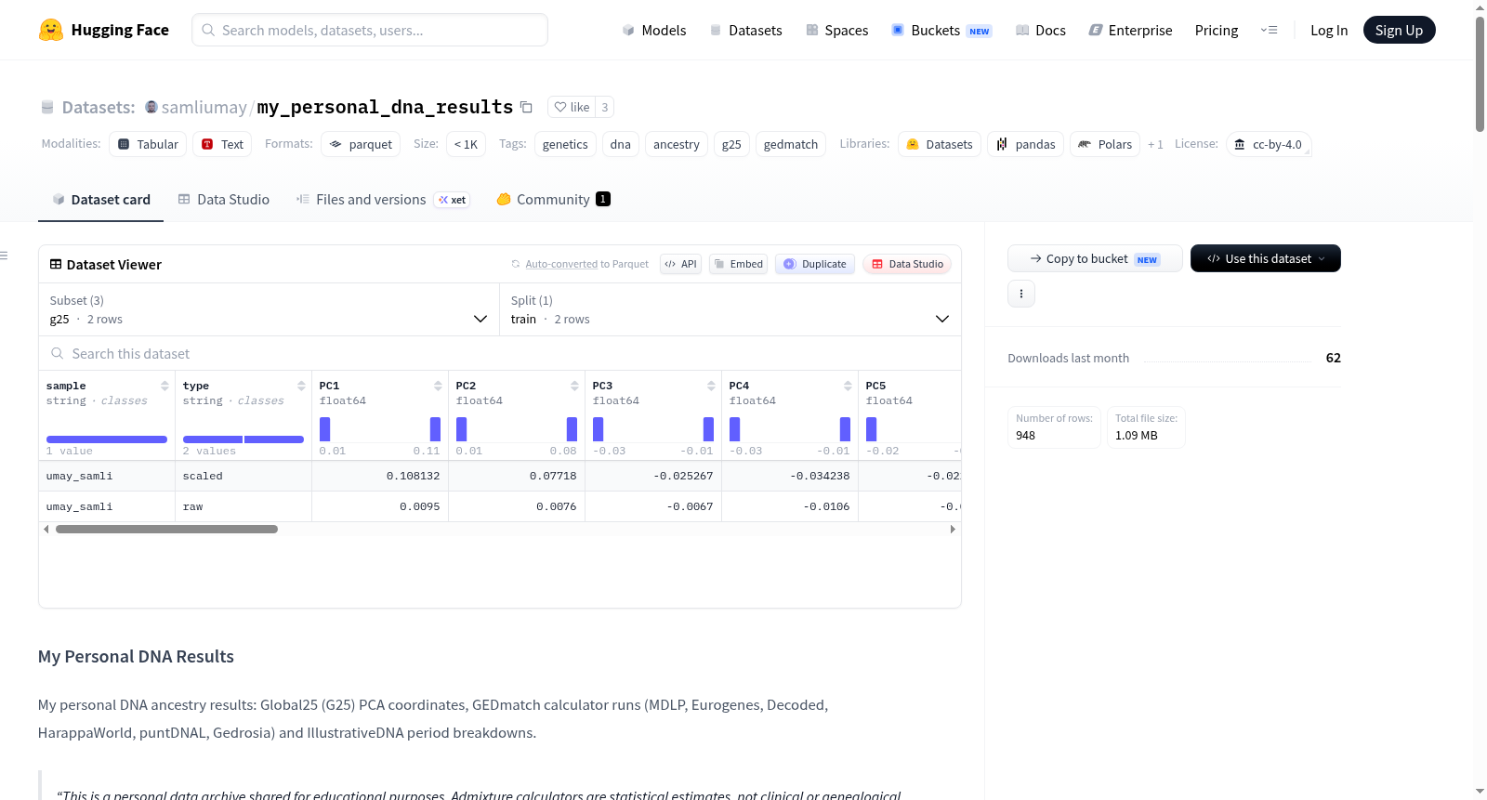Sort the PC2 column
Image resolution: width=1487 pixels, height=800 pixels.
pyautogui.click(x=574, y=386)
